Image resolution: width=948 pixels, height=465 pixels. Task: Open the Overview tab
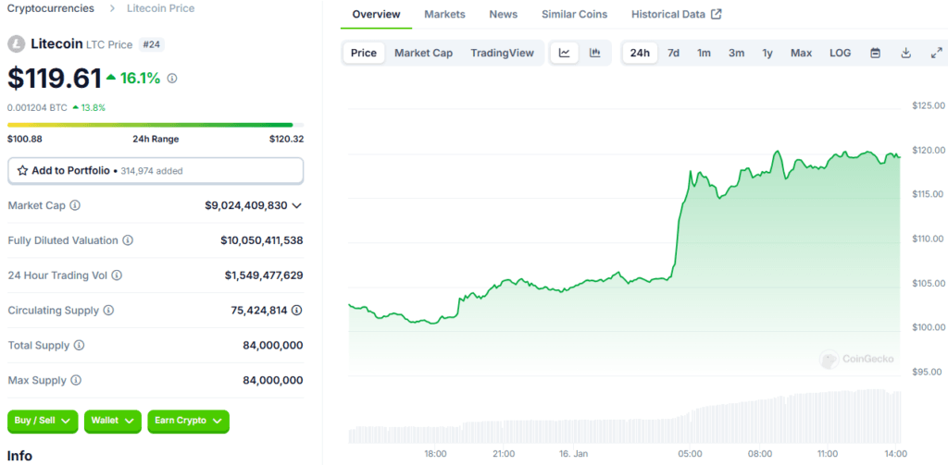[376, 14]
